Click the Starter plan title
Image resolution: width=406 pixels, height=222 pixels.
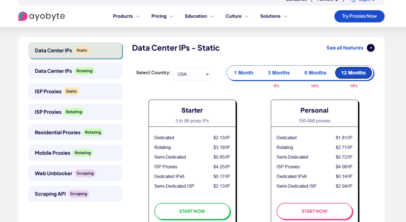click(x=192, y=110)
